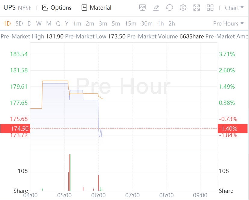The height and width of the screenshot is (200, 249).
Task: Open chart settings gear
Action: click(x=183, y=8)
